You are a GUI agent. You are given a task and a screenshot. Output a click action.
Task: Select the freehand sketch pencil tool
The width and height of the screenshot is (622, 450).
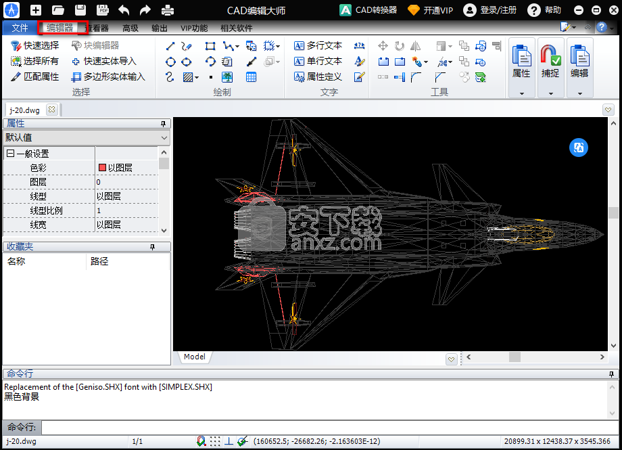pos(187,46)
